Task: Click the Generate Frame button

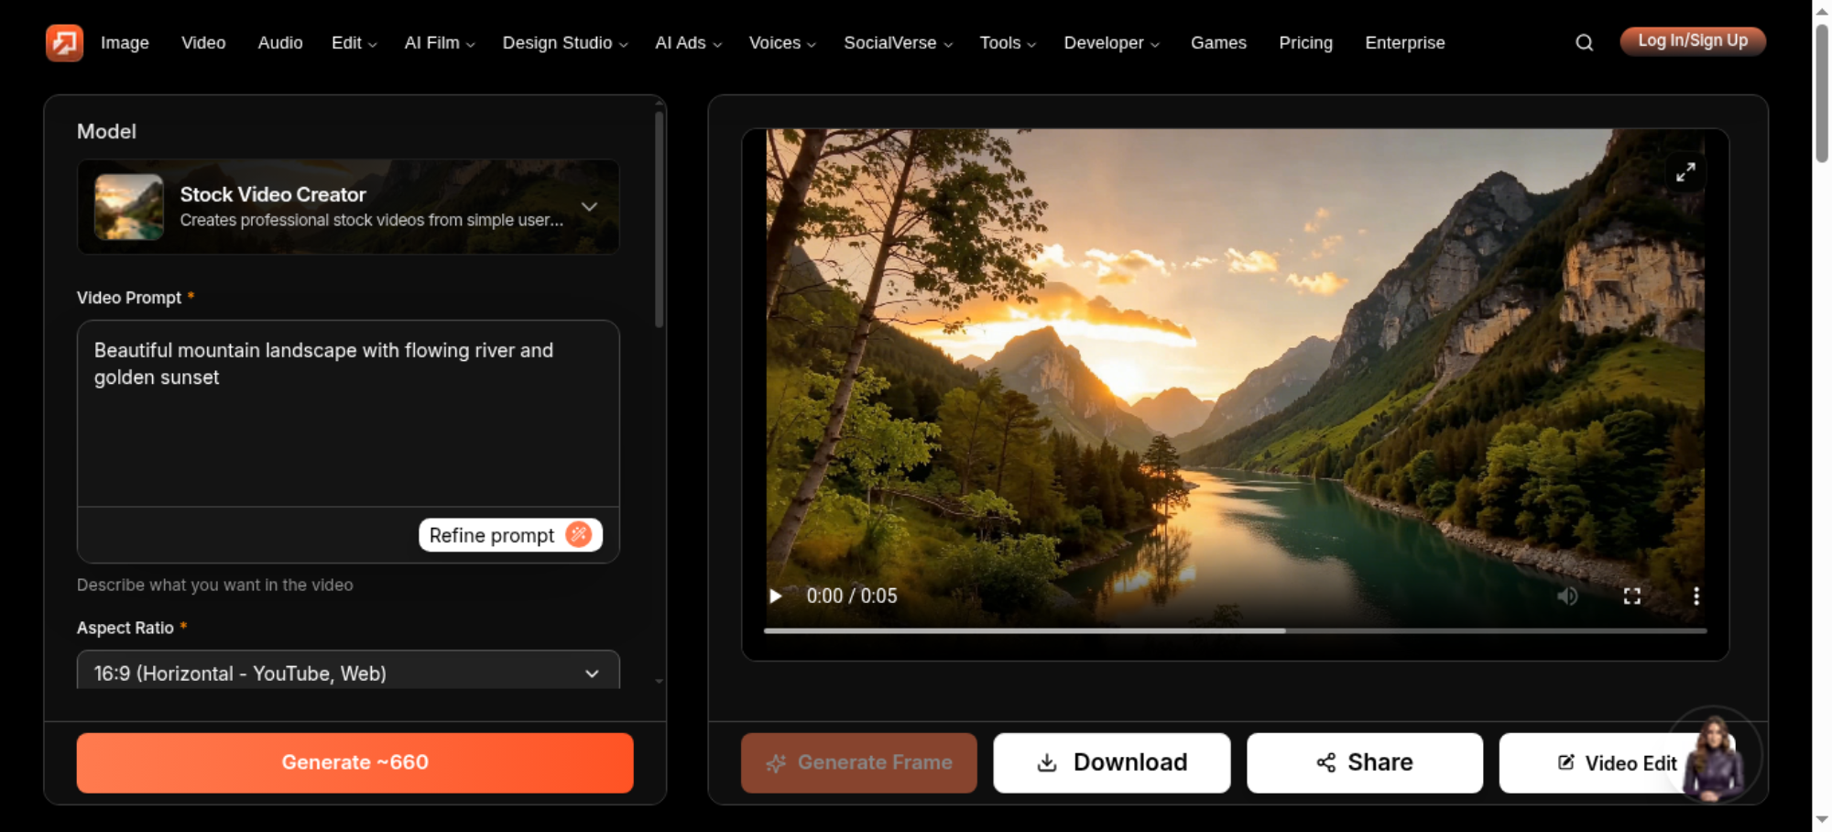Action: pos(859,762)
